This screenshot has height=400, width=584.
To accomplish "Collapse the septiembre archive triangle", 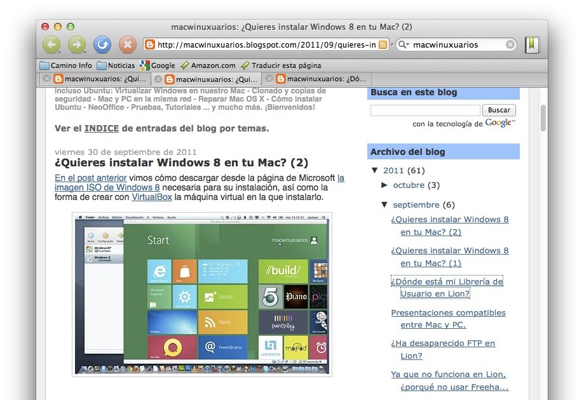I will (x=384, y=204).
